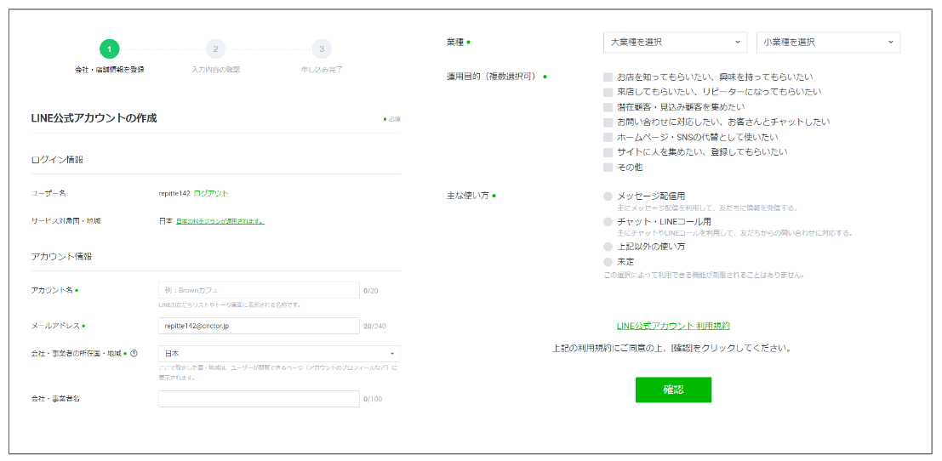Click step 2 circle 入力内容の確認

pyautogui.click(x=215, y=48)
